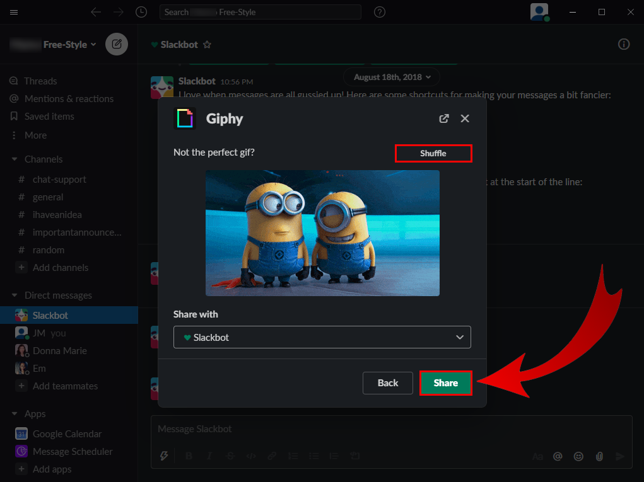
Task: Open the hamburger menu
Action: [x=13, y=13]
